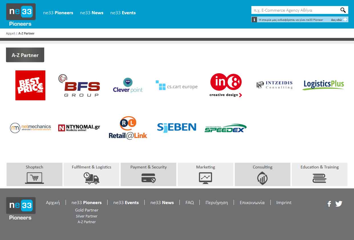Open the BestPrice.gr partner logo
This screenshot has width=354, height=240.
tap(30, 85)
